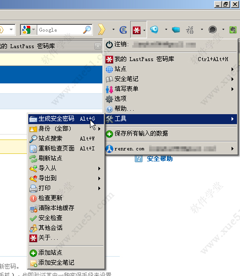Open dropdown next to yellow chevron icon

pyautogui.click(x=113, y=29)
